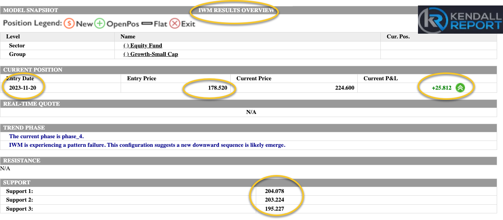Click the Level column header
Viewport: 503px width, 220px height.
click(13, 36)
